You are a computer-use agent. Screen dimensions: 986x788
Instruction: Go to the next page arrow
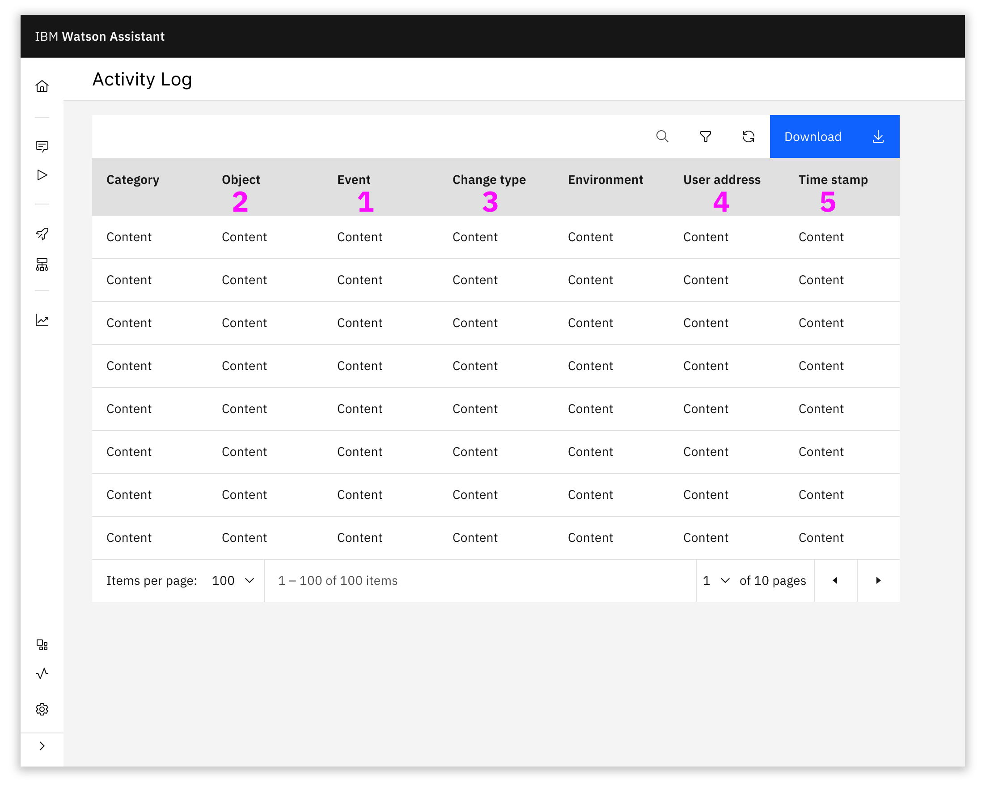pos(878,580)
